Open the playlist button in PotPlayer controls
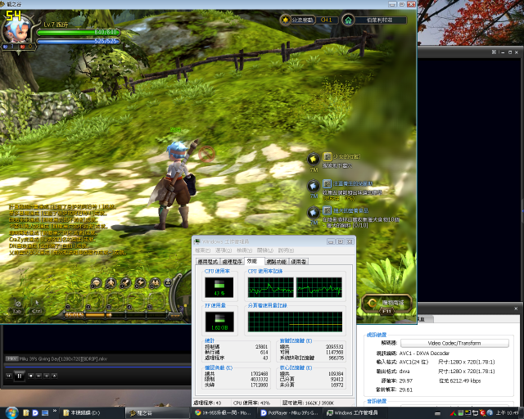 (47, 376)
